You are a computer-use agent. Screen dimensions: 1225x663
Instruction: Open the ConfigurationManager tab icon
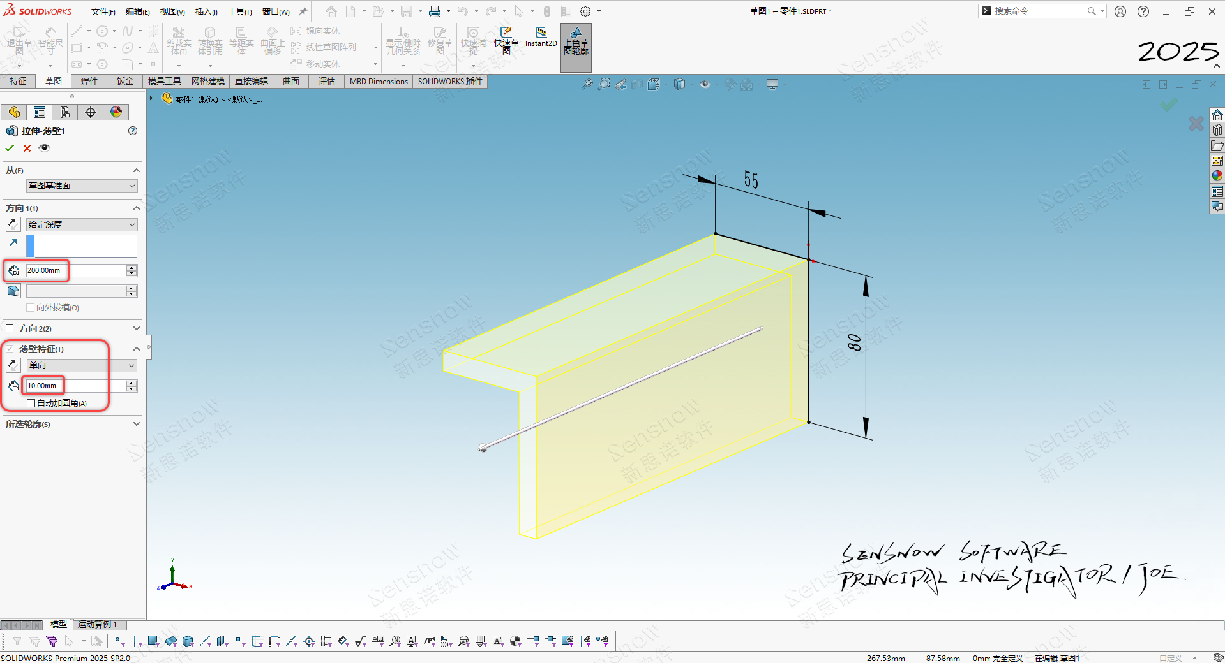point(65,112)
